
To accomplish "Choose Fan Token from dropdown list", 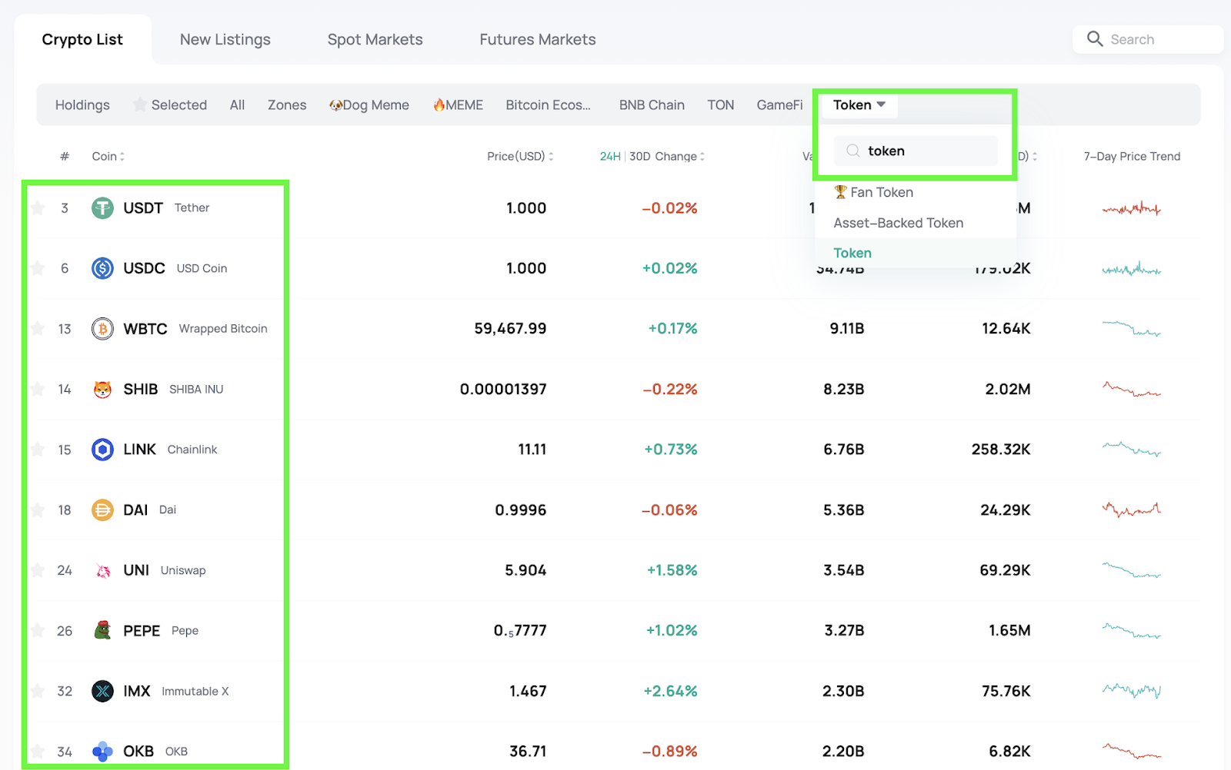I will point(873,192).
